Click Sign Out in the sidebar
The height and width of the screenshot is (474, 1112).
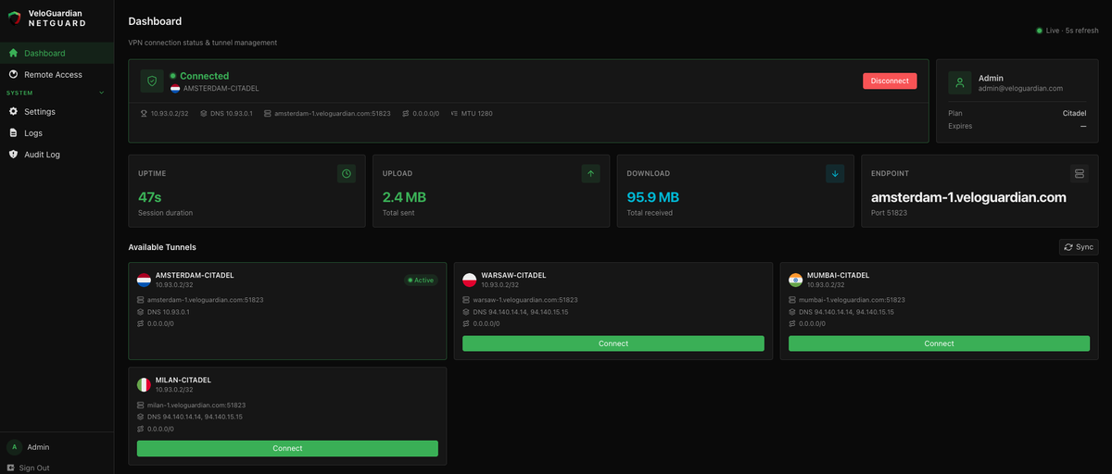[34, 468]
